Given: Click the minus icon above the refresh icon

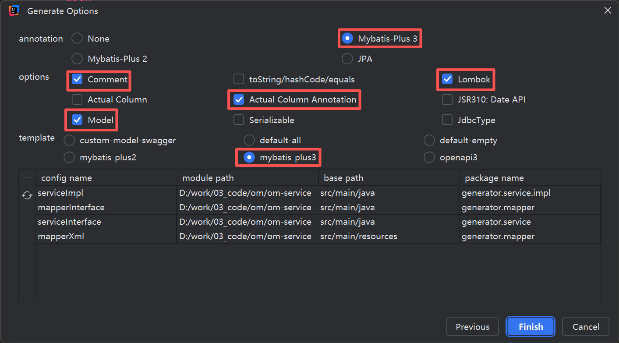Looking at the screenshot, I should [x=27, y=178].
